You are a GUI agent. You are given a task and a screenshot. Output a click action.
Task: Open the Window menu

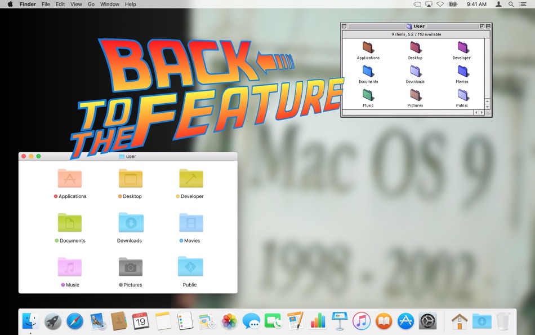[x=109, y=4]
